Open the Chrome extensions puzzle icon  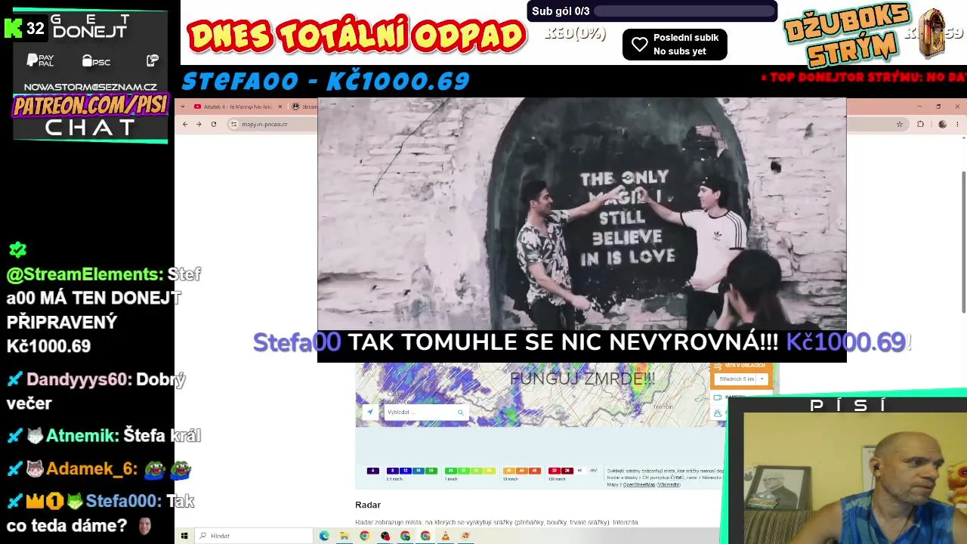pos(920,124)
